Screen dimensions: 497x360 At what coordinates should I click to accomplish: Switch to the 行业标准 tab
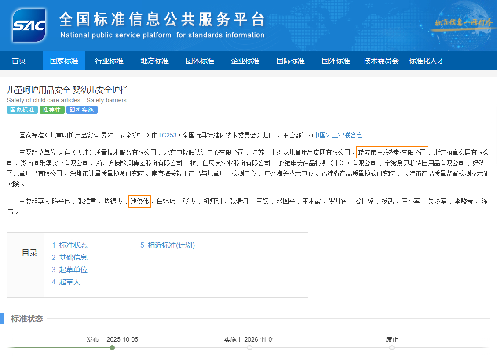pos(109,61)
